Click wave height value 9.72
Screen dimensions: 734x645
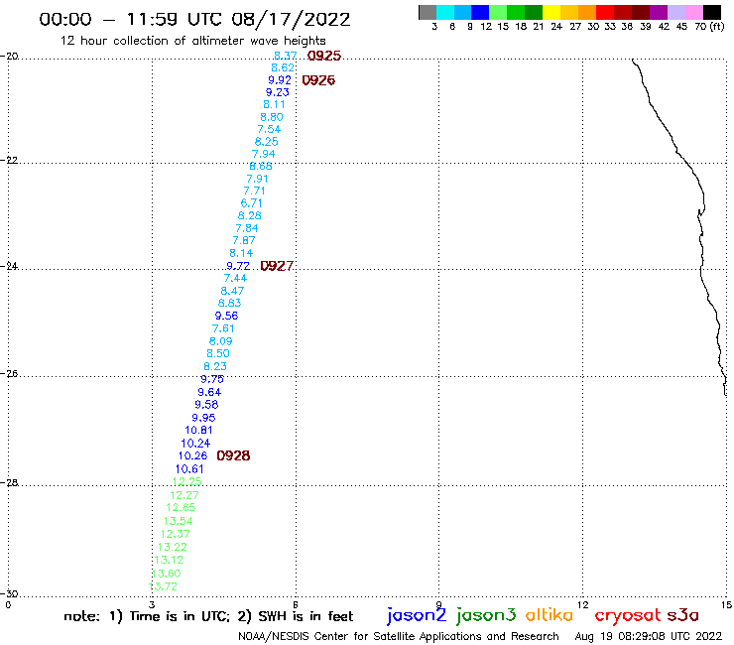tap(238, 266)
